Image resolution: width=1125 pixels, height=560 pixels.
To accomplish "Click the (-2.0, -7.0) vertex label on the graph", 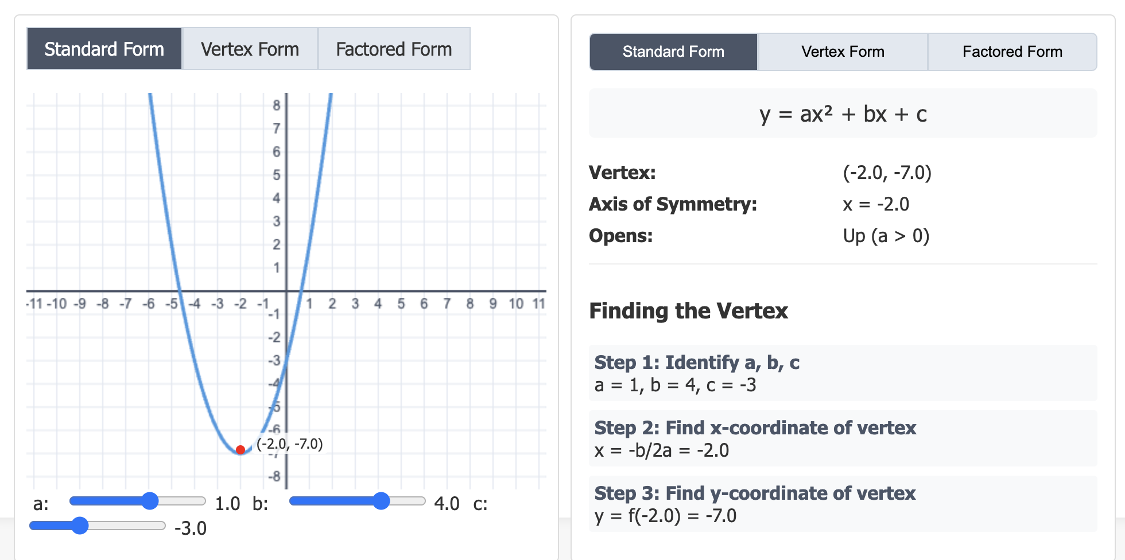I will pyautogui.click(x=290, y=444).
